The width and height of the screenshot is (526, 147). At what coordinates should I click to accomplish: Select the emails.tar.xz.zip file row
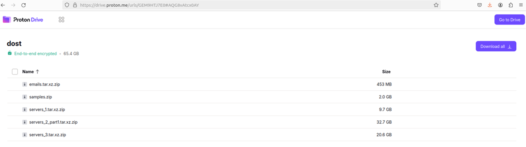[x=262, y=84]
